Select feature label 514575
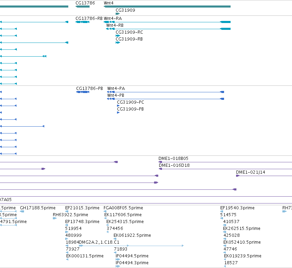292x268 pixels. click(228, 215)
